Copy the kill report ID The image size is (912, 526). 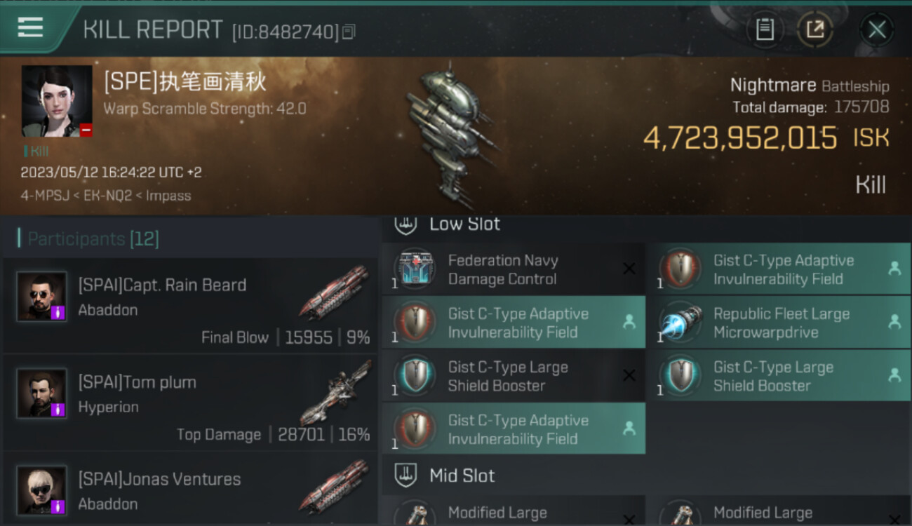[349, 31]
